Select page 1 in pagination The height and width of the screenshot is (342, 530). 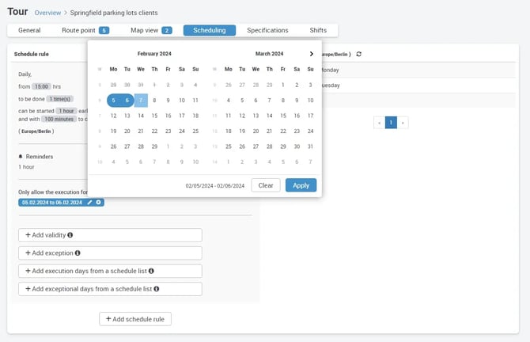pos(391,123)
